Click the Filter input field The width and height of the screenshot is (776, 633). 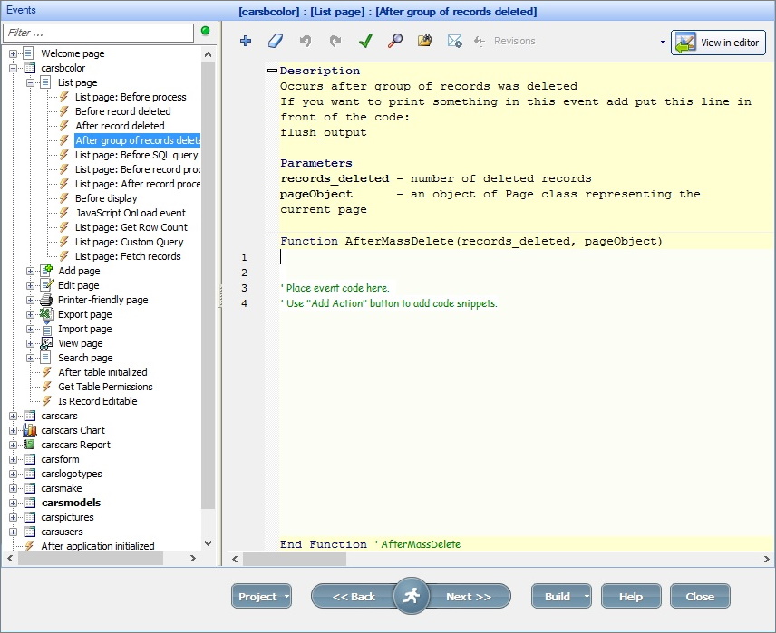tap(98, 33)
